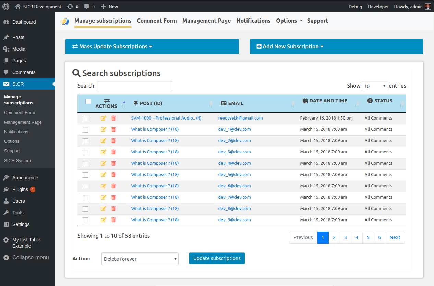Click the Search subscriptions text field

pyautogui.click(x=134, y=86)
